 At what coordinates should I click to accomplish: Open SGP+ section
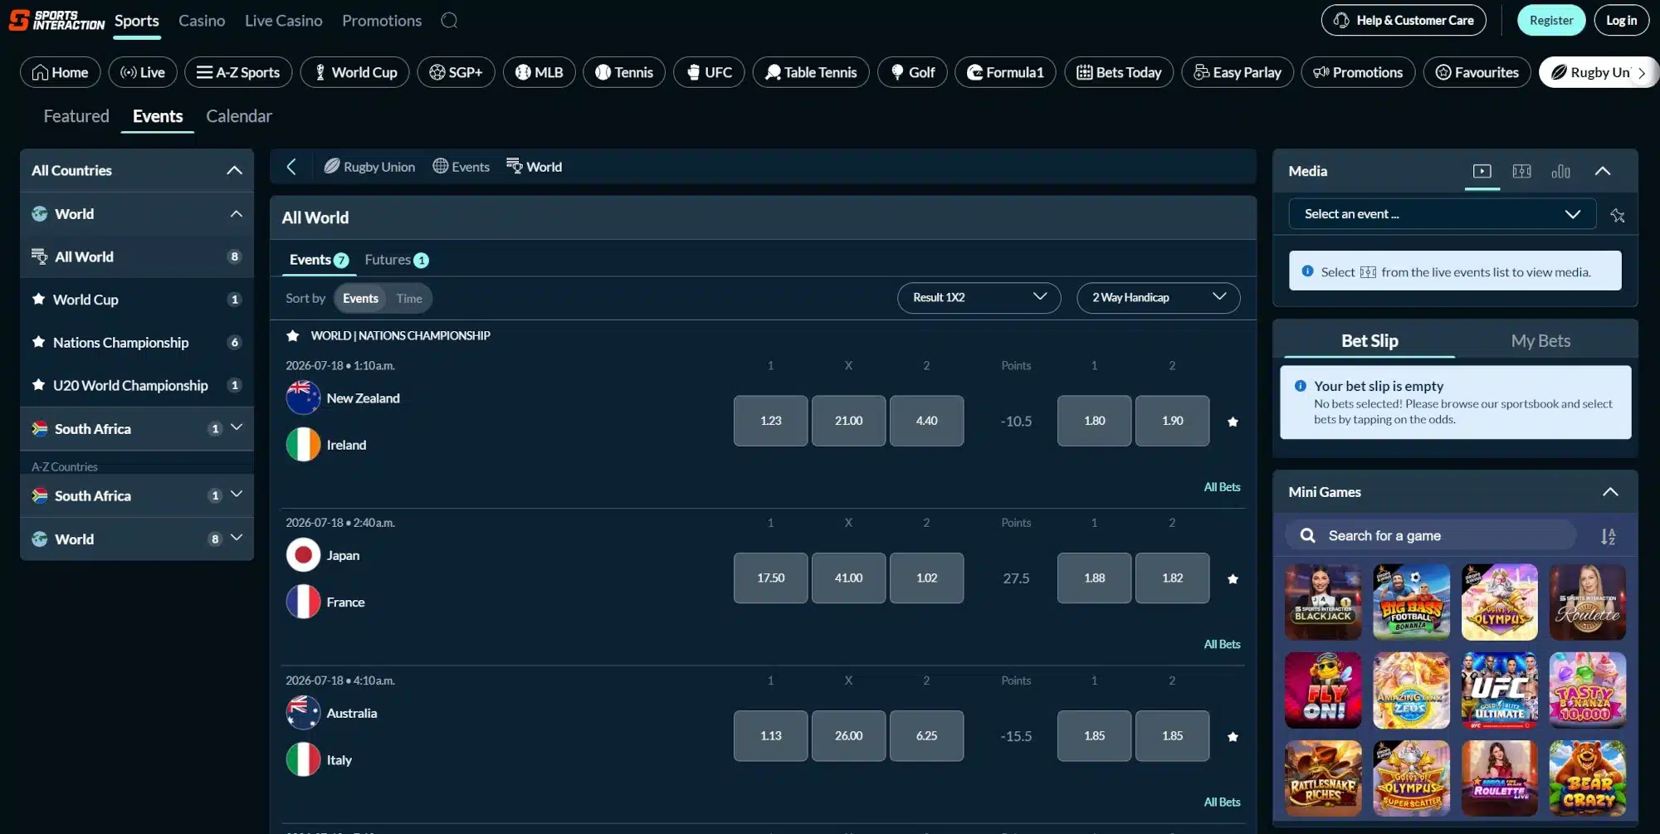(456, 72)
